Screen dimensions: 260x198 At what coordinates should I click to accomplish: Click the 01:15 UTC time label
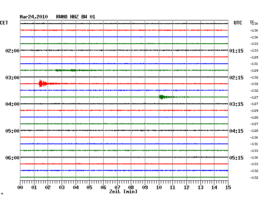pos(236,51)
